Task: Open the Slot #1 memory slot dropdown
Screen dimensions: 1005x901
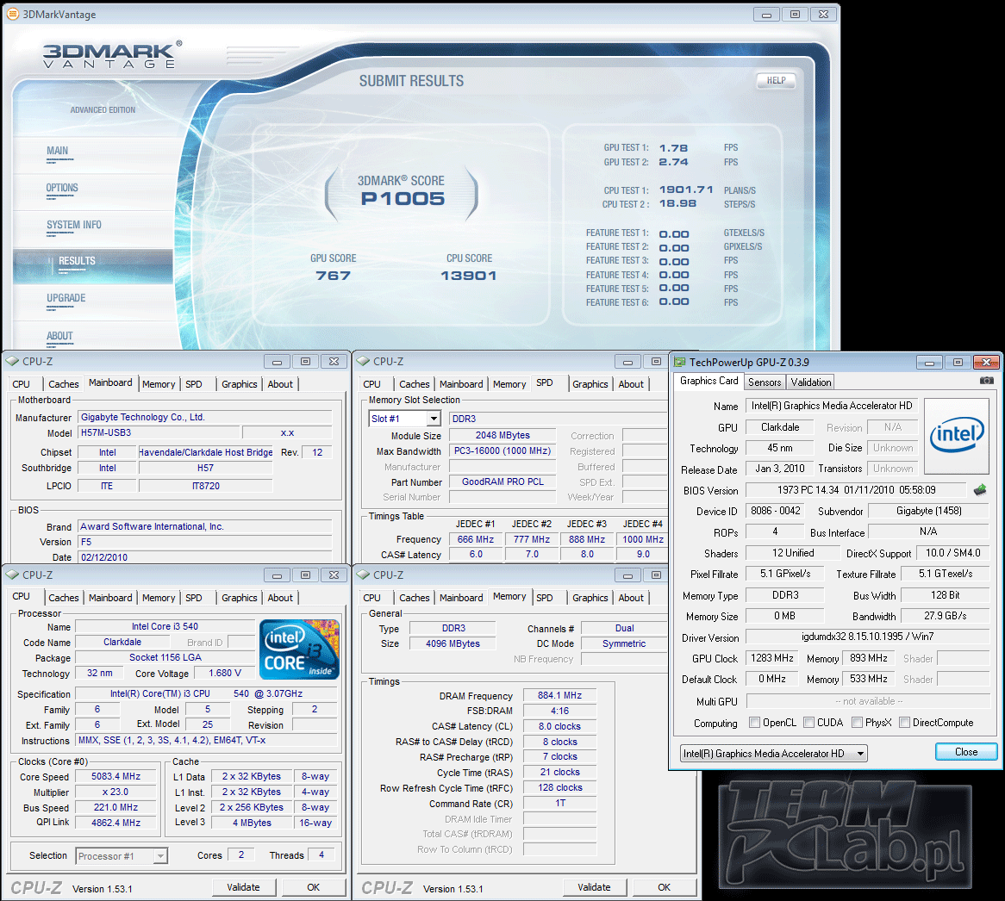Action: [x=434, y=419]
